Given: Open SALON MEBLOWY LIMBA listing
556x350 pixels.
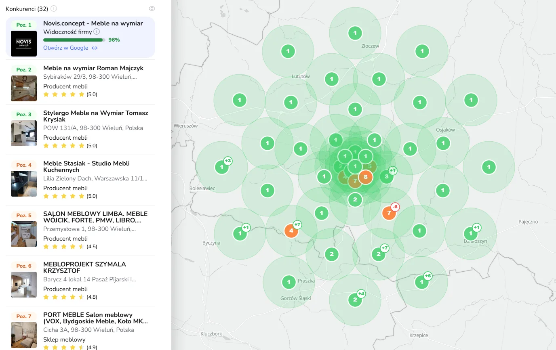Looking at the screenshot, I should 95,217.
